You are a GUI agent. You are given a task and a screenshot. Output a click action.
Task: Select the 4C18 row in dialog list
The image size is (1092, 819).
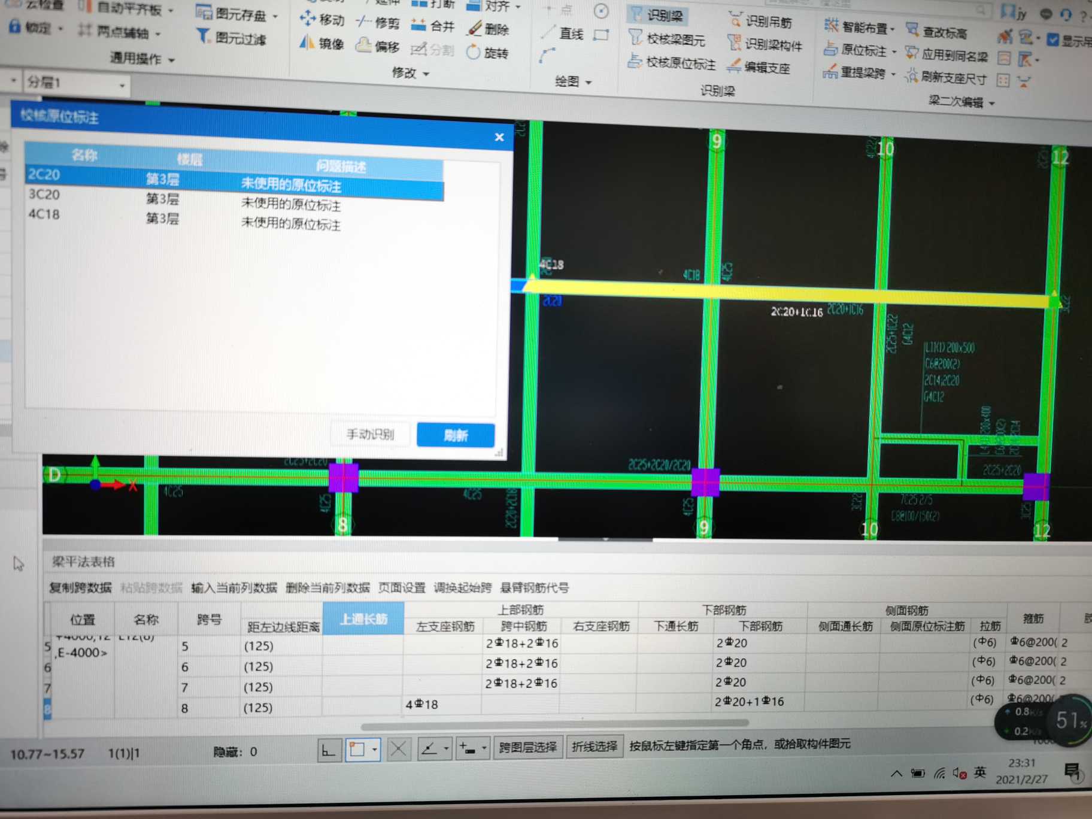(233, 219)
